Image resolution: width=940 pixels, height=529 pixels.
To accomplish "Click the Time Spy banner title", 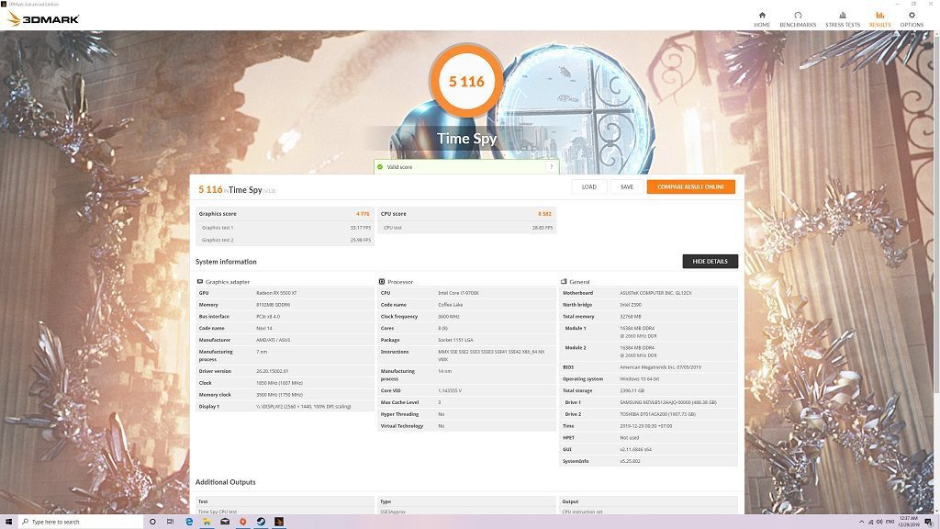I will pos(466,139).
